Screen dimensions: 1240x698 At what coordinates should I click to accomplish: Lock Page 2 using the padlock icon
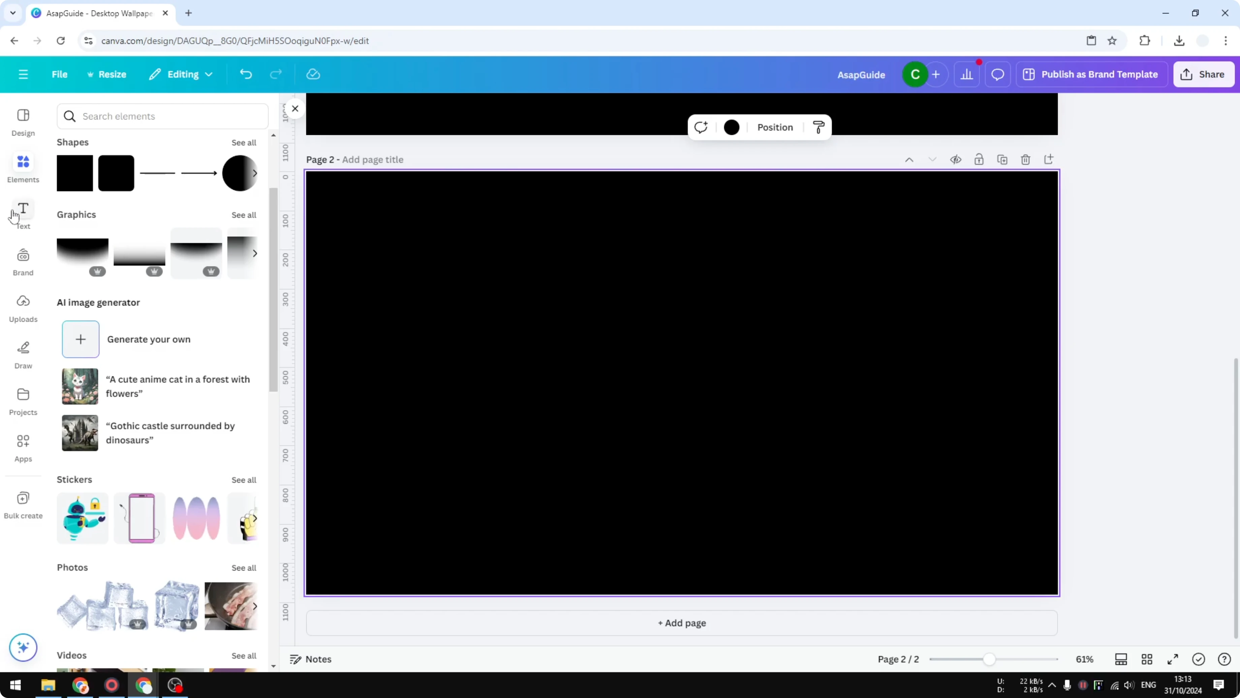[x=979, y=159]
